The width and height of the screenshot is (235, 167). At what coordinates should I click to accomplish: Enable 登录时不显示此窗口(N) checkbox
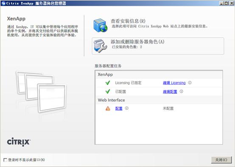(5, 160)
